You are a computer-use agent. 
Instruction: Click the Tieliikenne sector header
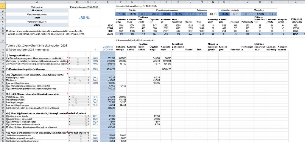(x=202, y=10)
